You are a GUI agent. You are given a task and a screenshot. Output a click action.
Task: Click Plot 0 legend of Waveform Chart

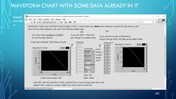coord(62,48)
